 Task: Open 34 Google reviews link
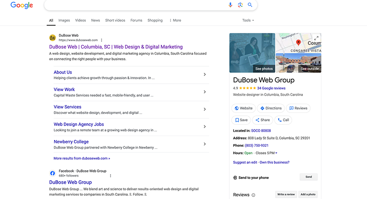pyautogui.click(x=271, y=88)
